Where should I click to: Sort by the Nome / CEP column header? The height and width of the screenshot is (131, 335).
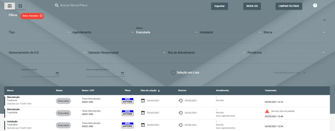coord(88,90)
